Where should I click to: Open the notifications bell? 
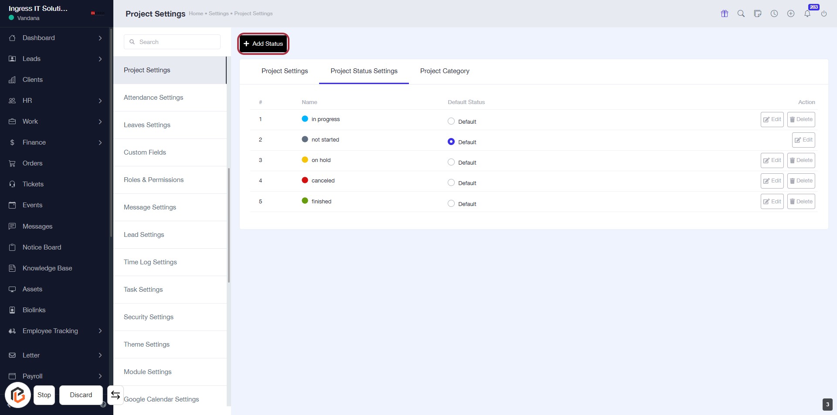807,13
